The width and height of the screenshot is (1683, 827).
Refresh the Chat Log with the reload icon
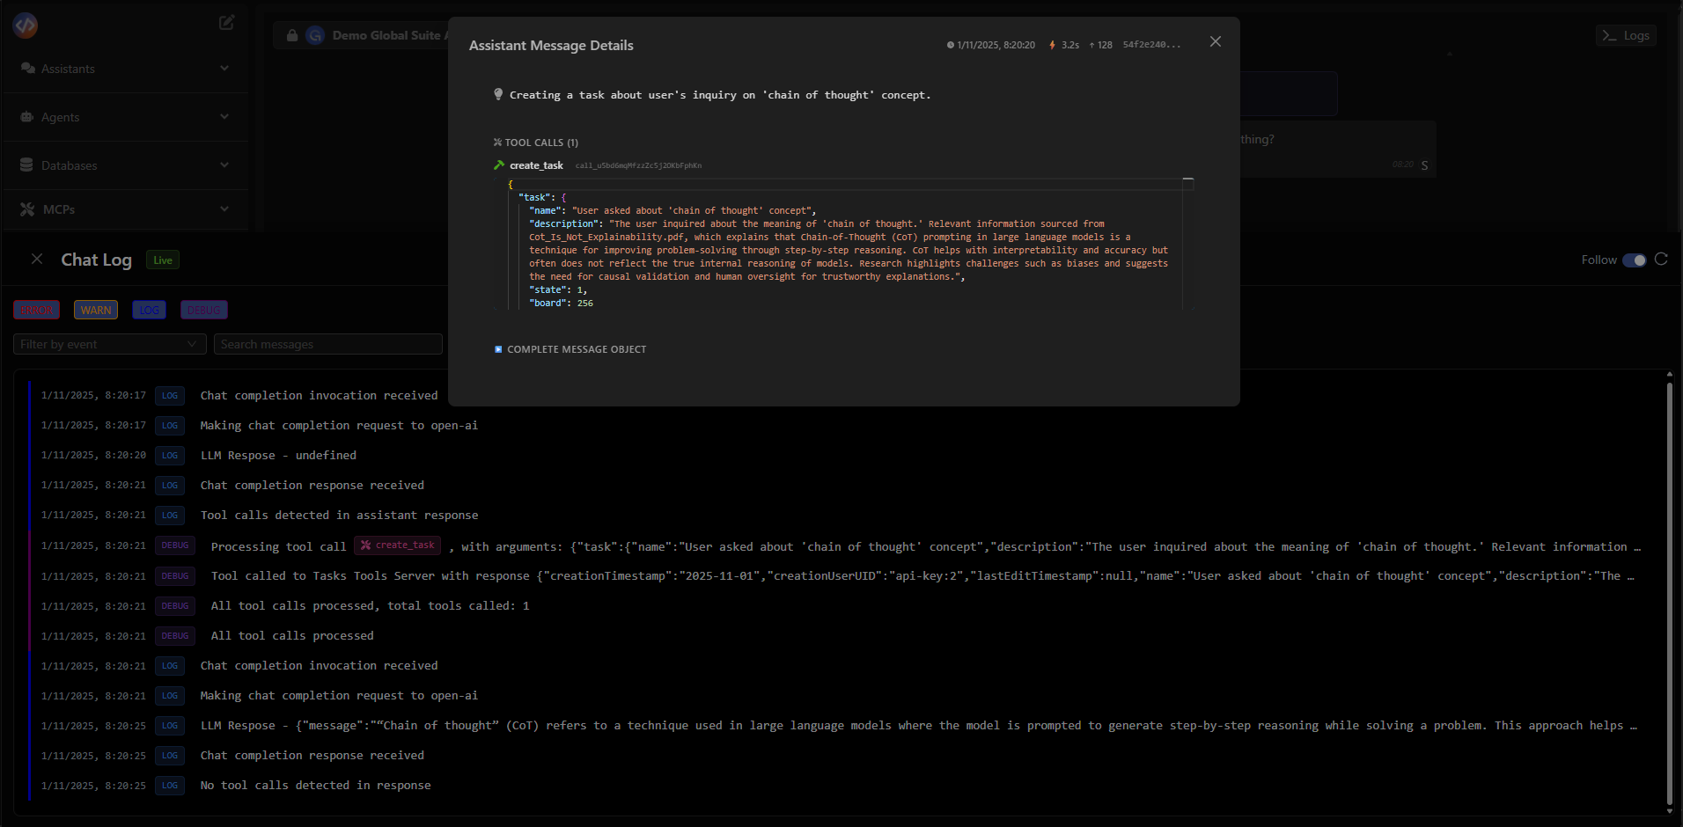1662,259
